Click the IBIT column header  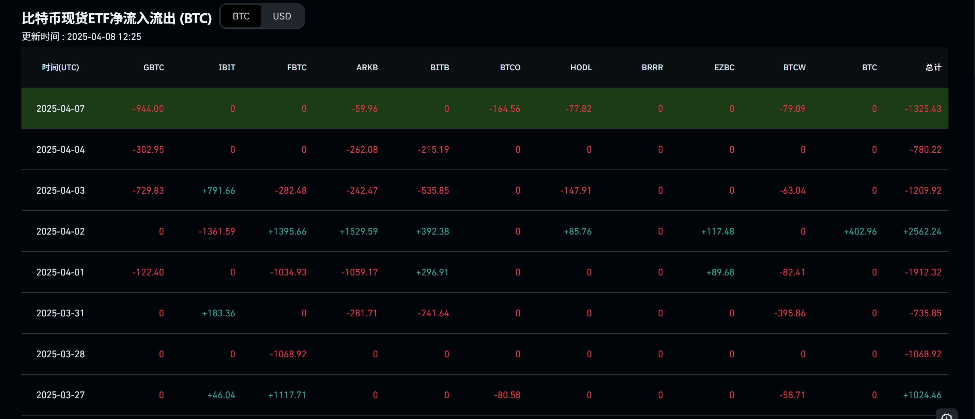(226, 68)
